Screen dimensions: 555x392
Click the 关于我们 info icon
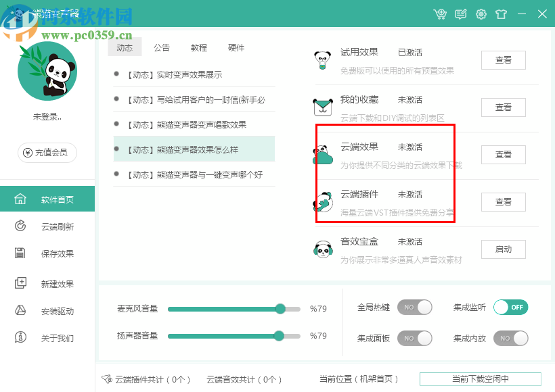[20, 337]
